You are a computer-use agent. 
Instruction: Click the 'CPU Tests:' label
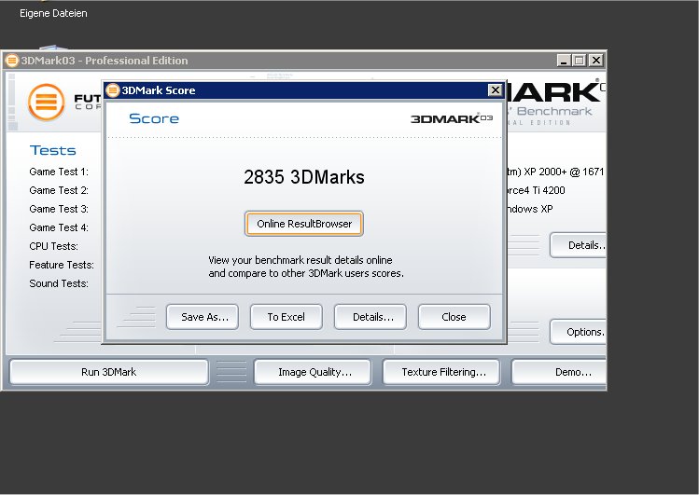pyautogui.click(x=53, y=246)
